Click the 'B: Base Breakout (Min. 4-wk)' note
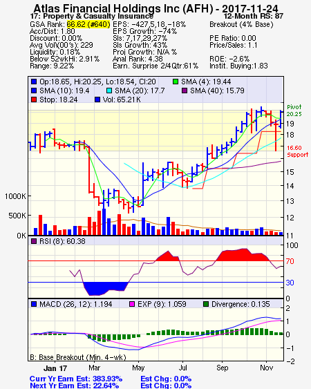The image size is (311, 389). pos(78,357)
